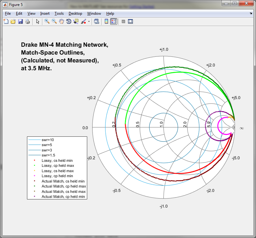
Task: Click 'Lossy, cs held max' legend entry
Action: [58, 171]
